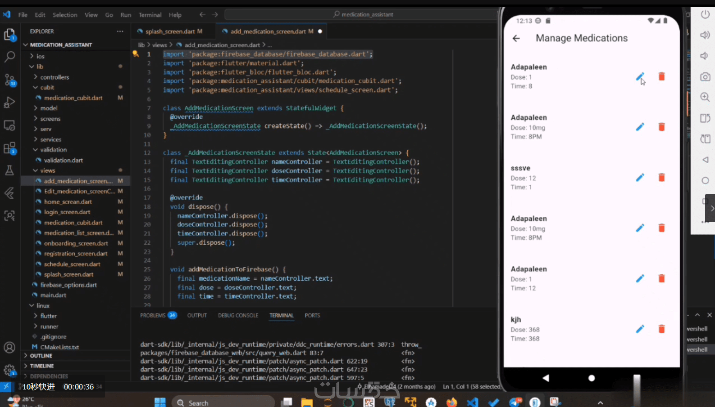Screen dimensions: 715x407
Task: Delete the kjh medication entry
Action: point(661,329)
